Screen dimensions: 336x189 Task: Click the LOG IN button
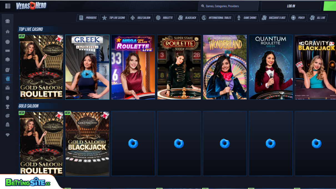[291, 6]
